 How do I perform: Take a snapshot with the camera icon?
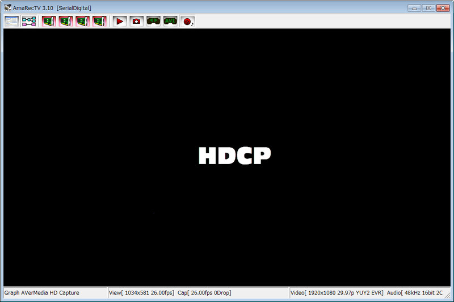coord(136,21)
